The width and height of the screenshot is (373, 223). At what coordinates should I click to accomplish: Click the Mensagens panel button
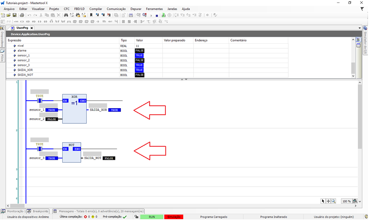coord(100,211)
